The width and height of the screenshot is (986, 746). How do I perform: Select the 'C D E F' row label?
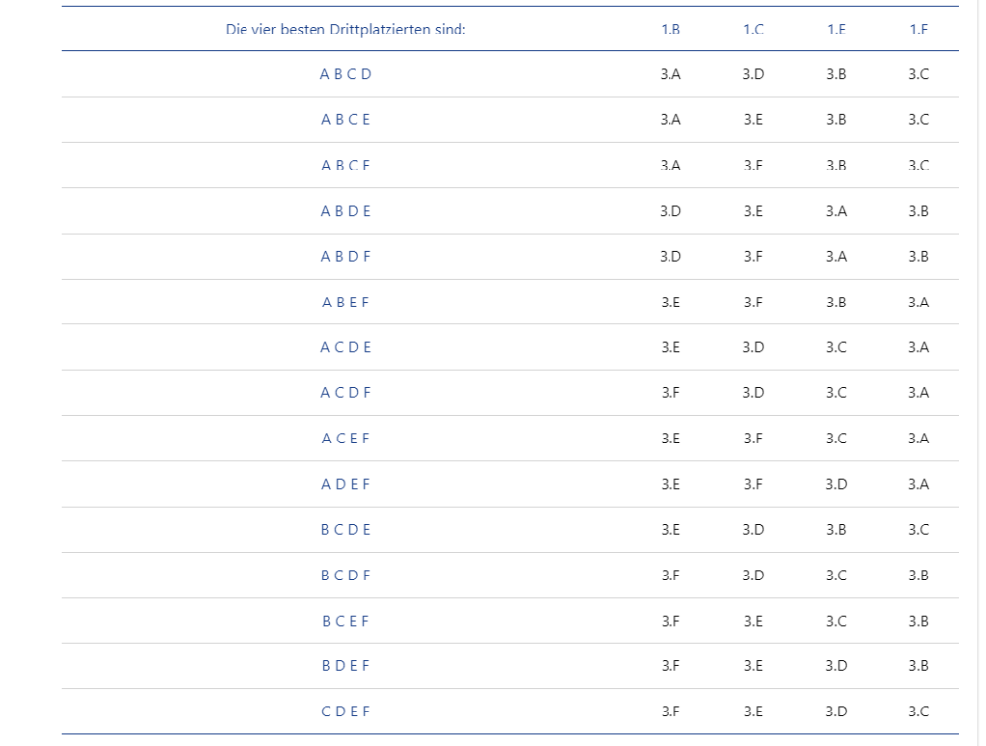pyautogui.click(x=345, y=712)
